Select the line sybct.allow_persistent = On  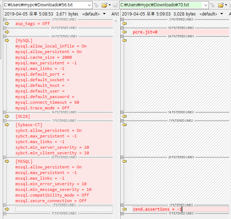pos(48,130)
